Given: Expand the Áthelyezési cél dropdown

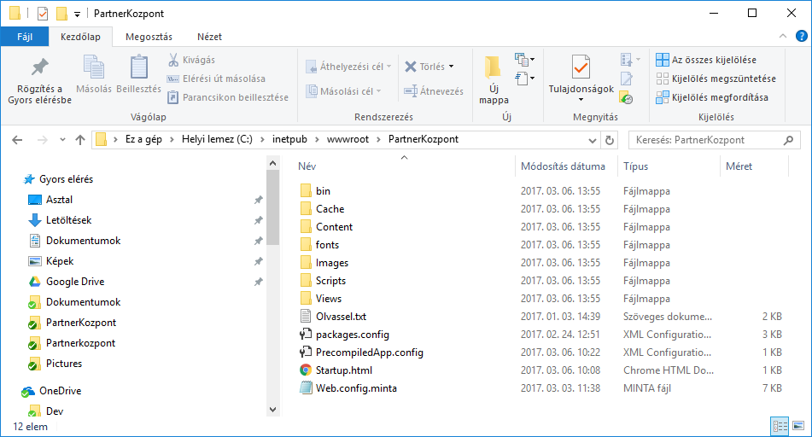Looking at the screenshot, I should [x=388, y=67].
